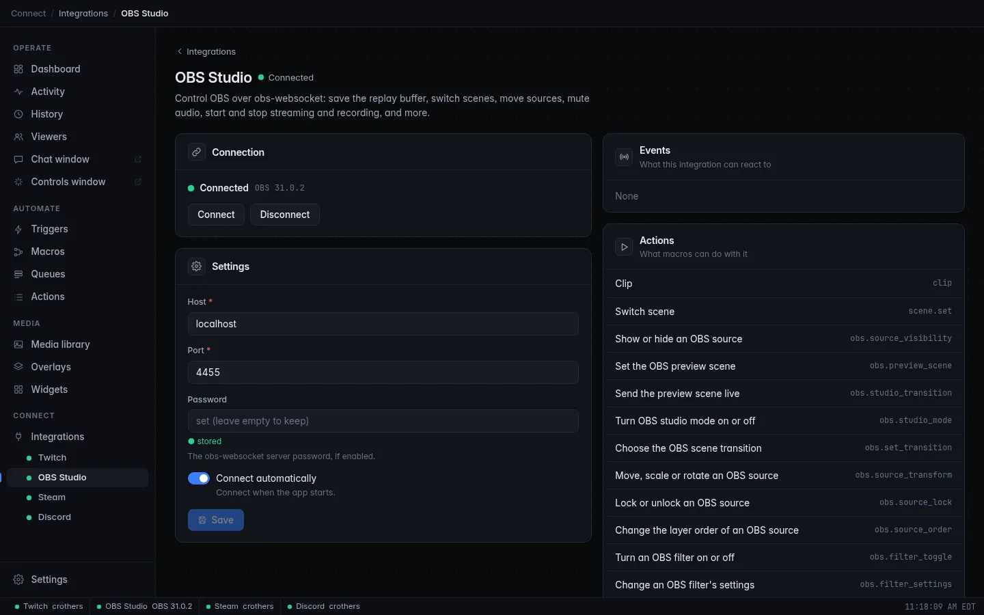Click the Events broadcast icon

[624, 157]
